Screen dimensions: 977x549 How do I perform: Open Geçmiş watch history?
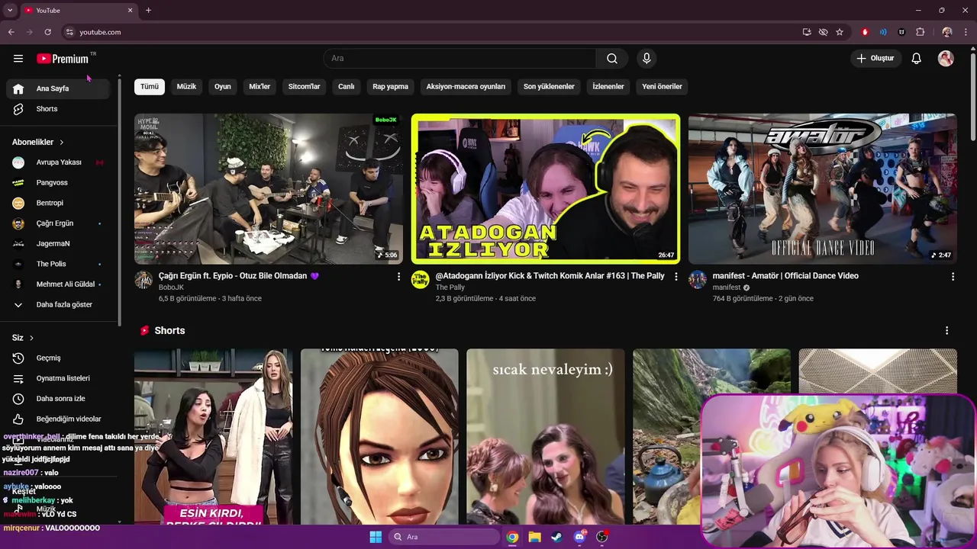[x=58, y=358]
